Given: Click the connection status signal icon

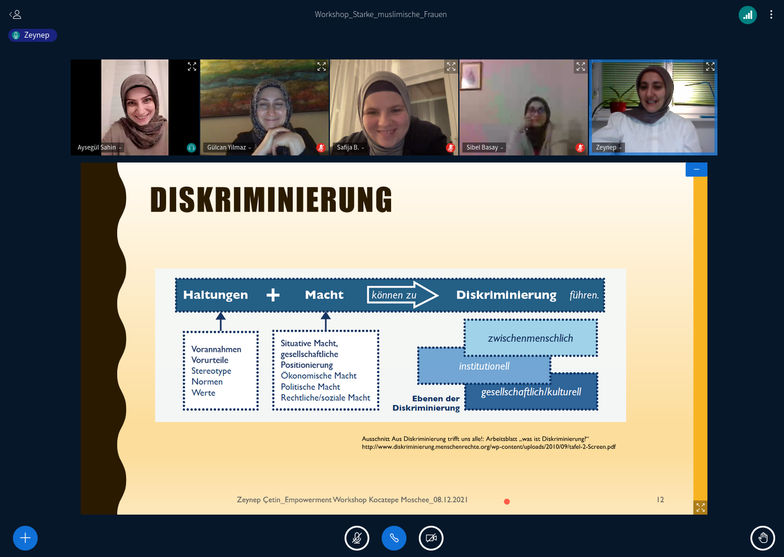Looking at the screenshot, I should point(747,15).
